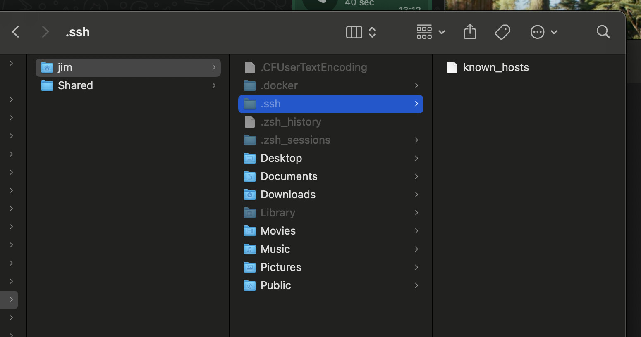Click the .docker folder icon
This screenshot has height=337, width=641.
(x=250, y=85)
